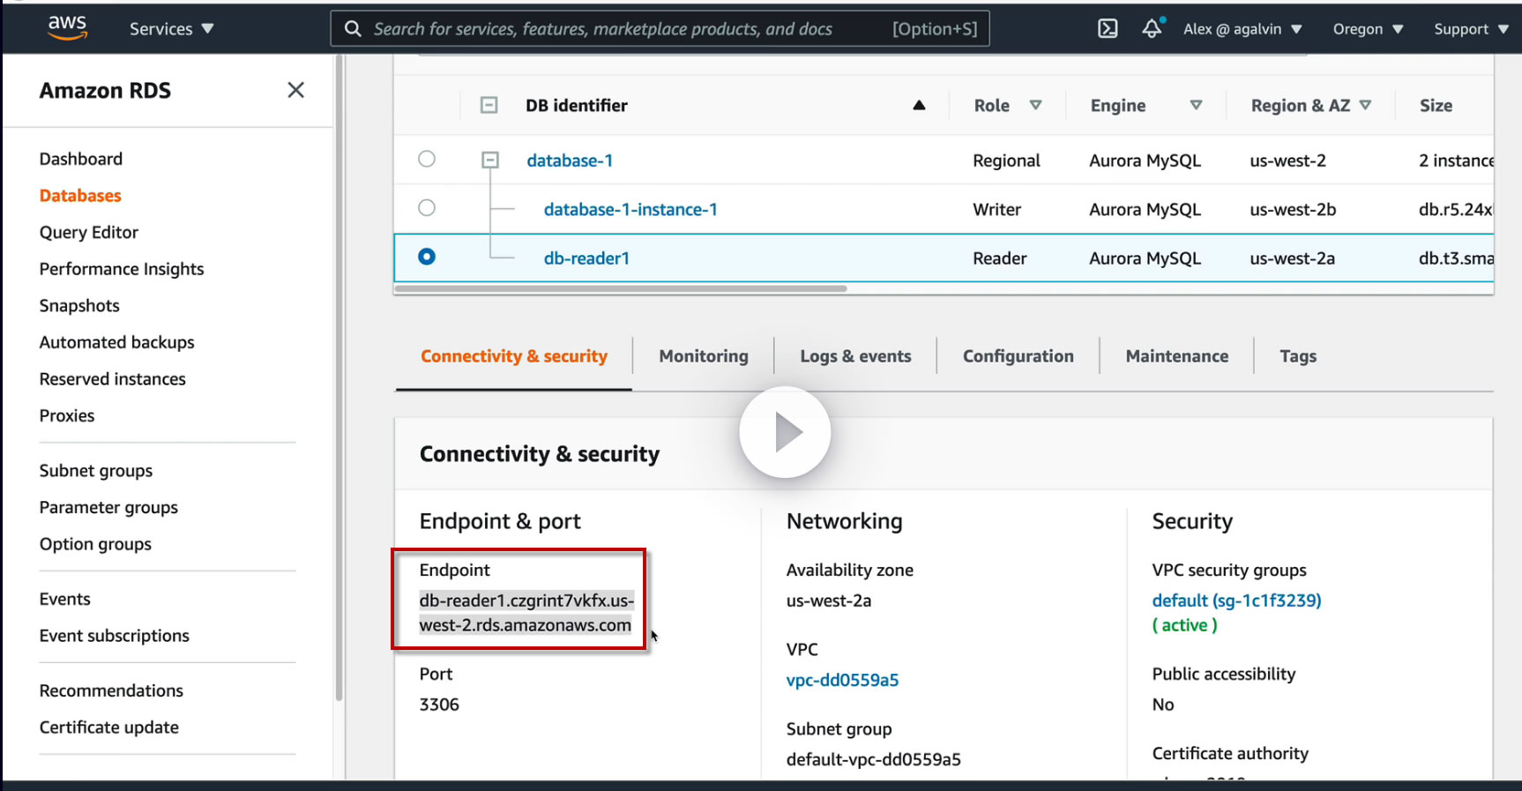Open the notifications bell icon
Image resolution: width=1522 pixels, height=791 pixels.
(x=1152, y=28)
